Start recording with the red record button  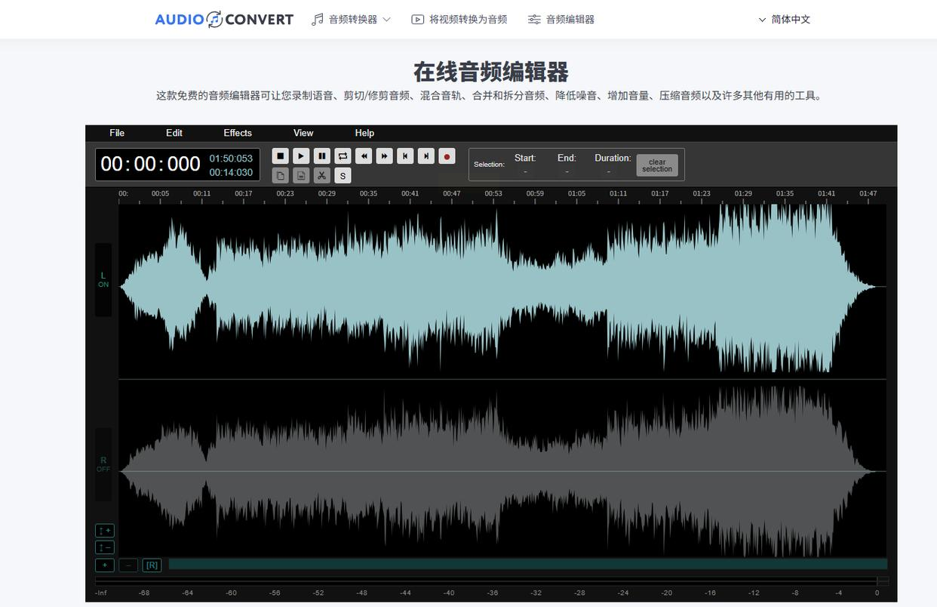click(447, 156)
